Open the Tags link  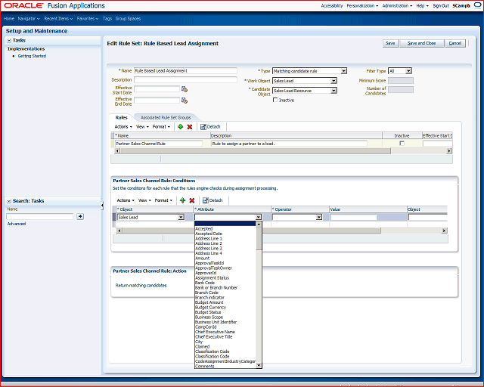click(x=107, y=18)
